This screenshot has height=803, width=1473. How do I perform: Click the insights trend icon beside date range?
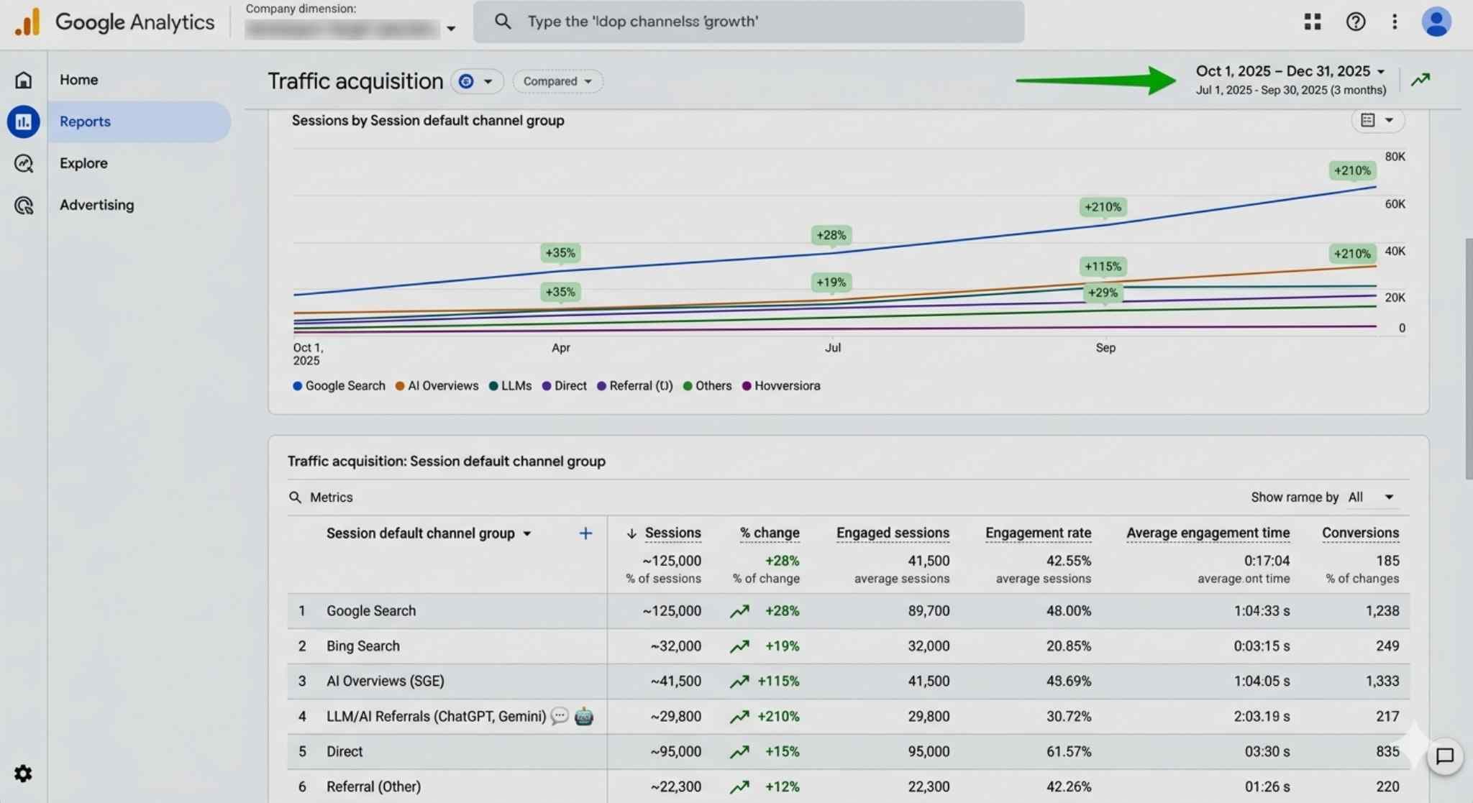coord(1420,80)
